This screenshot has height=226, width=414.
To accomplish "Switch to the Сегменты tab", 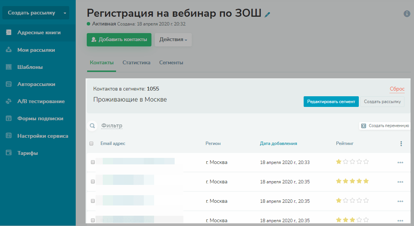I will (171, 63).
